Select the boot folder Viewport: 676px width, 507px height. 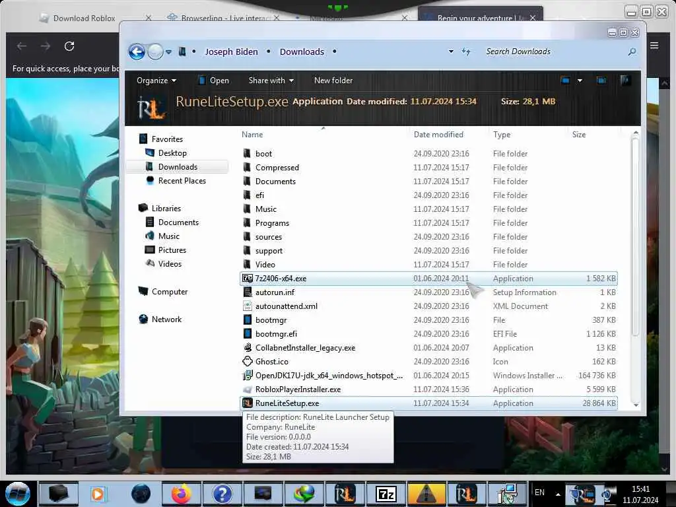pos(428,153)
